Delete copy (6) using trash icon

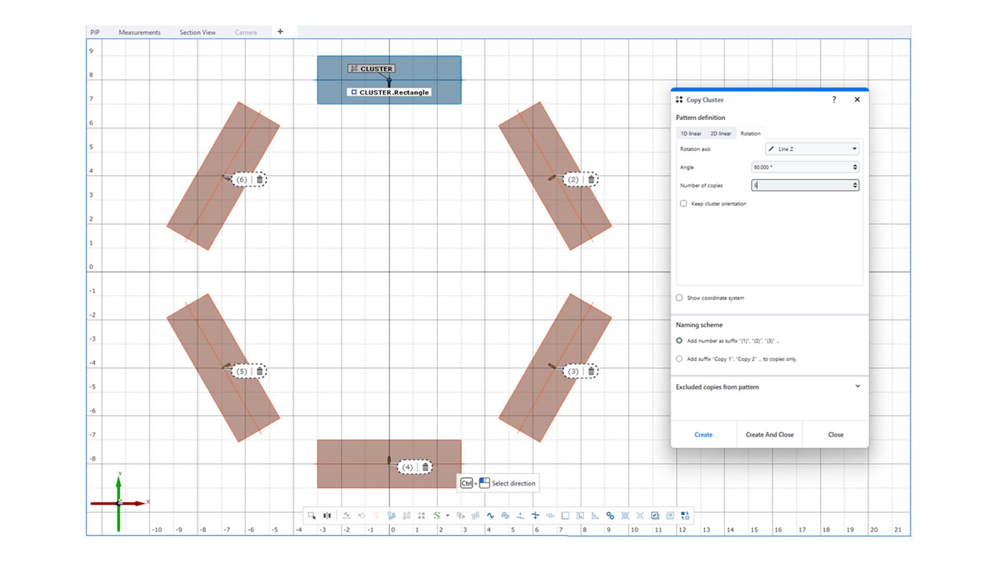tap(260, 180)
